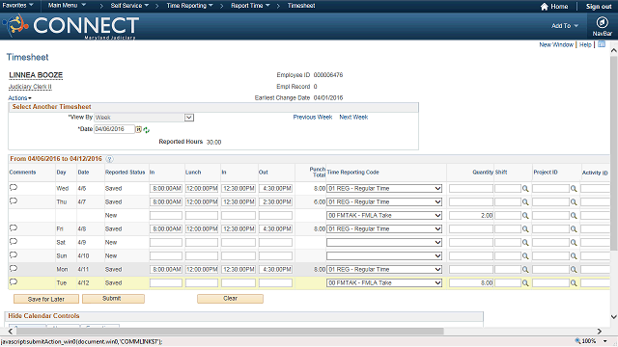The image size is (618, 347).
Task: Open the NavBar compass icon
Action: pos(602,22)
